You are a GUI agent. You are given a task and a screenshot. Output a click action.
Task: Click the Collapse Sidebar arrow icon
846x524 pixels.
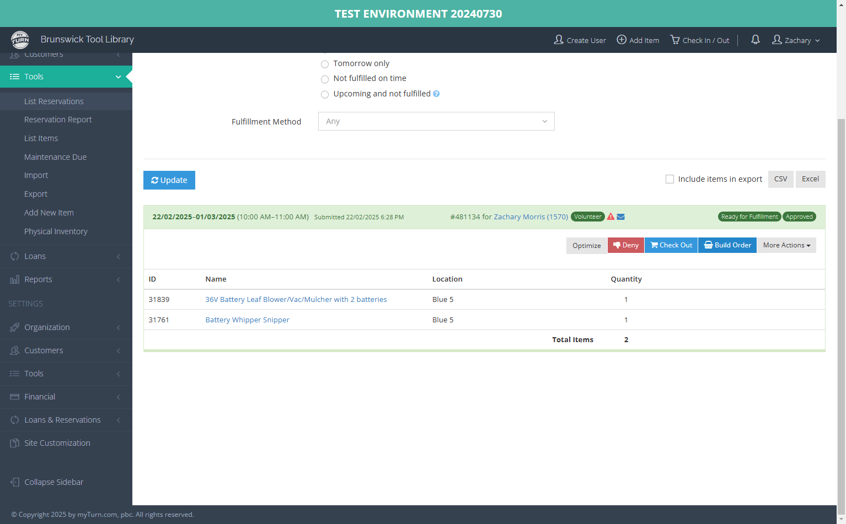(15, 482)
